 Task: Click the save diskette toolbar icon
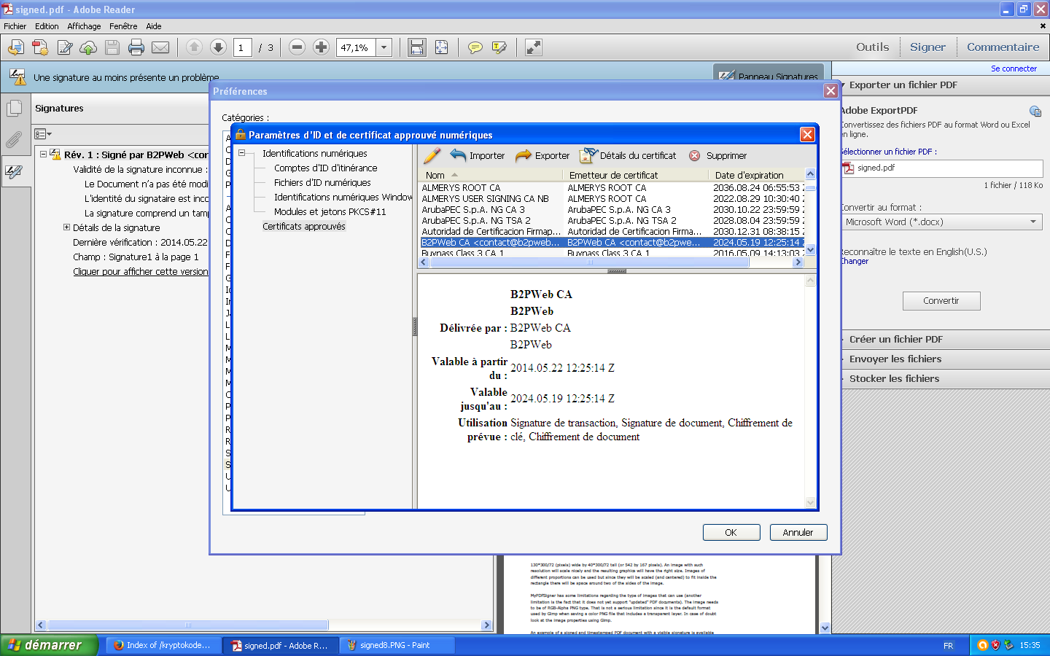point(112,47)
